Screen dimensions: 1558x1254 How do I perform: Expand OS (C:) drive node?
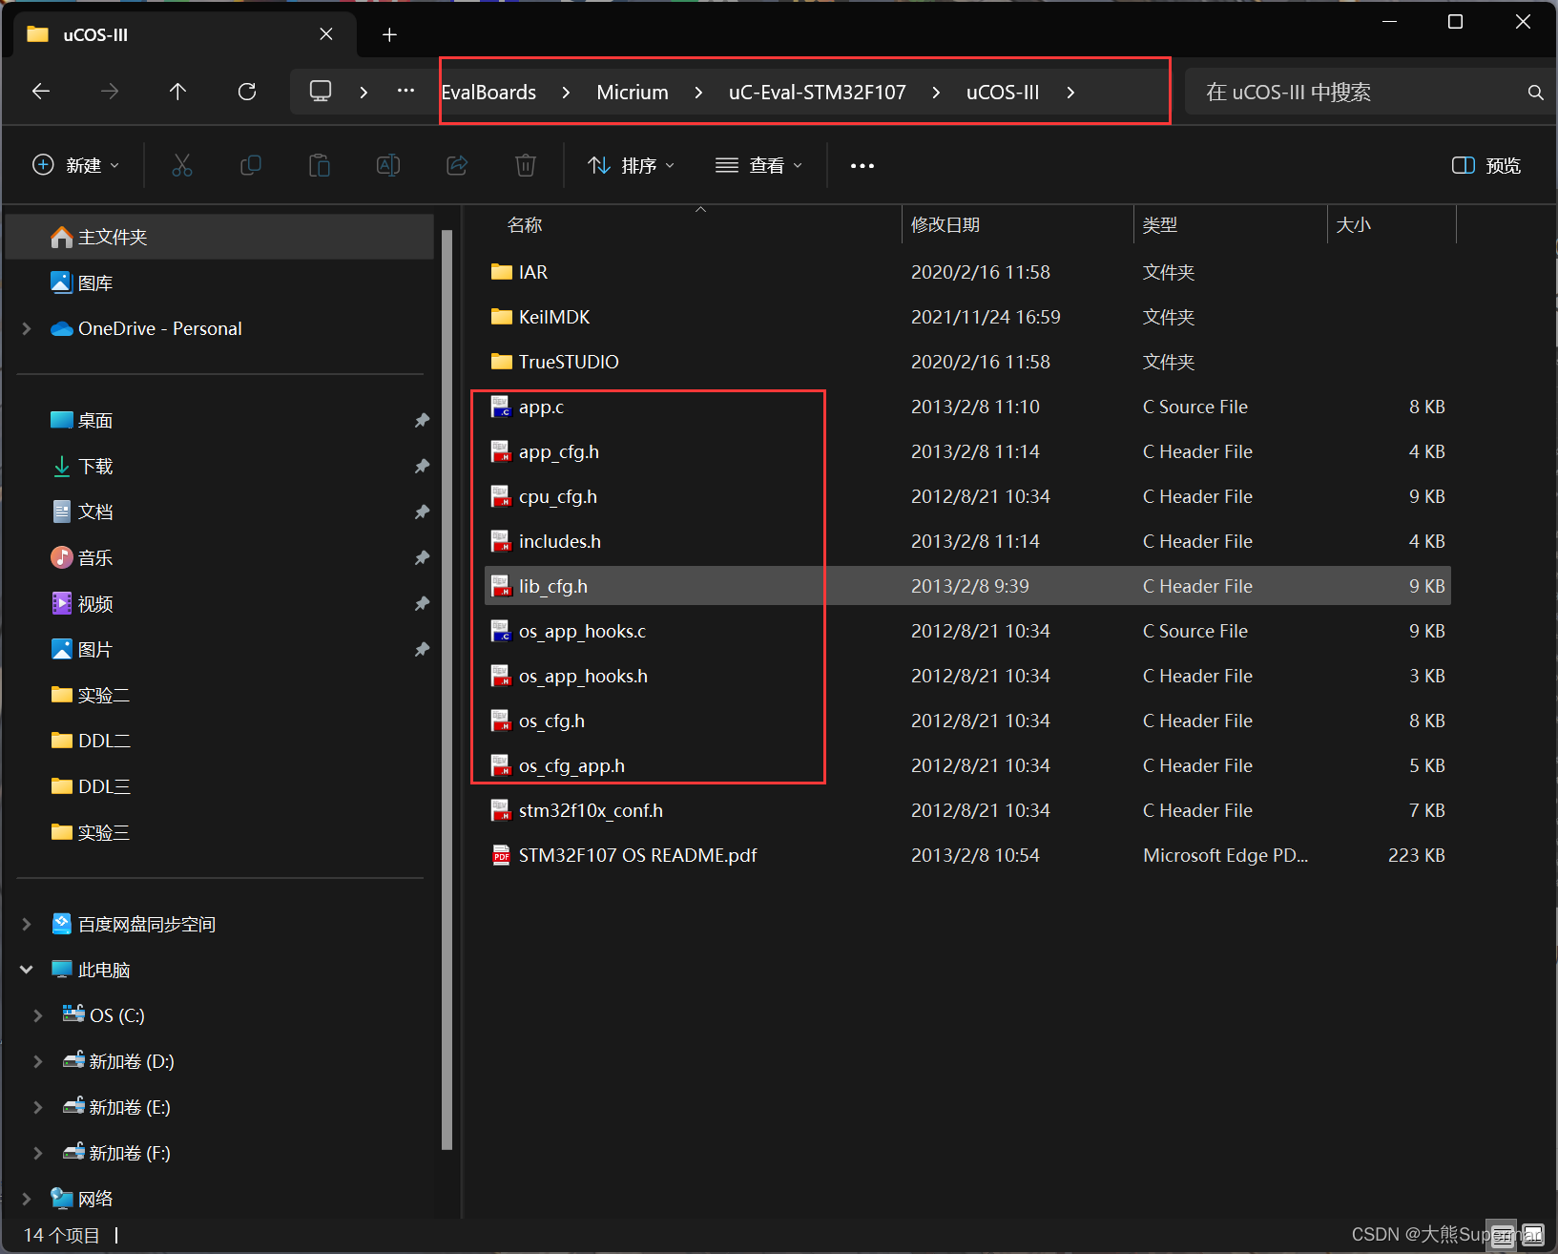[x=38, y=1015]
